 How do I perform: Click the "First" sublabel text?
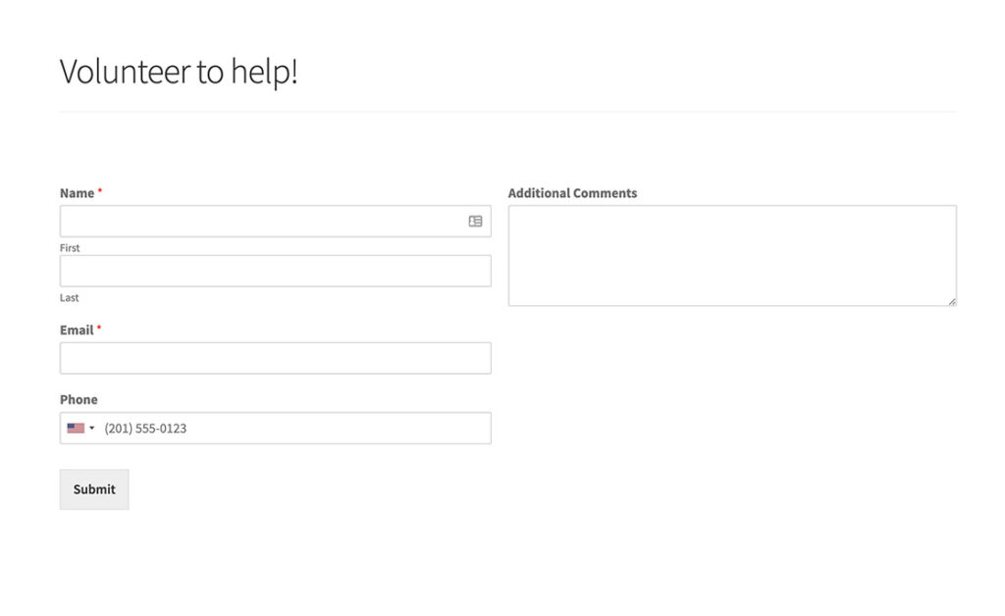(70, 248)
